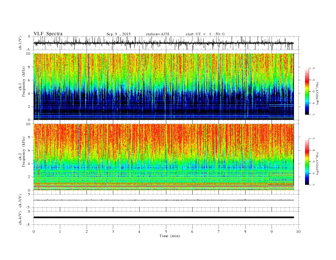Click time-axis tick label "7" at the bottom
This screenshot has width=336, height=260.
tap(219, 232)
